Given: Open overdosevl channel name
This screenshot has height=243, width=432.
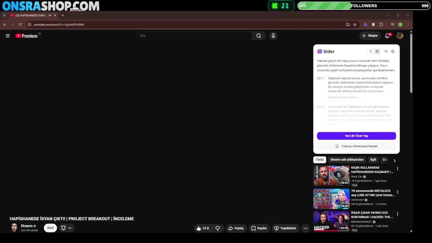Looking at the screenshot, I should click(x=357, y=200).
